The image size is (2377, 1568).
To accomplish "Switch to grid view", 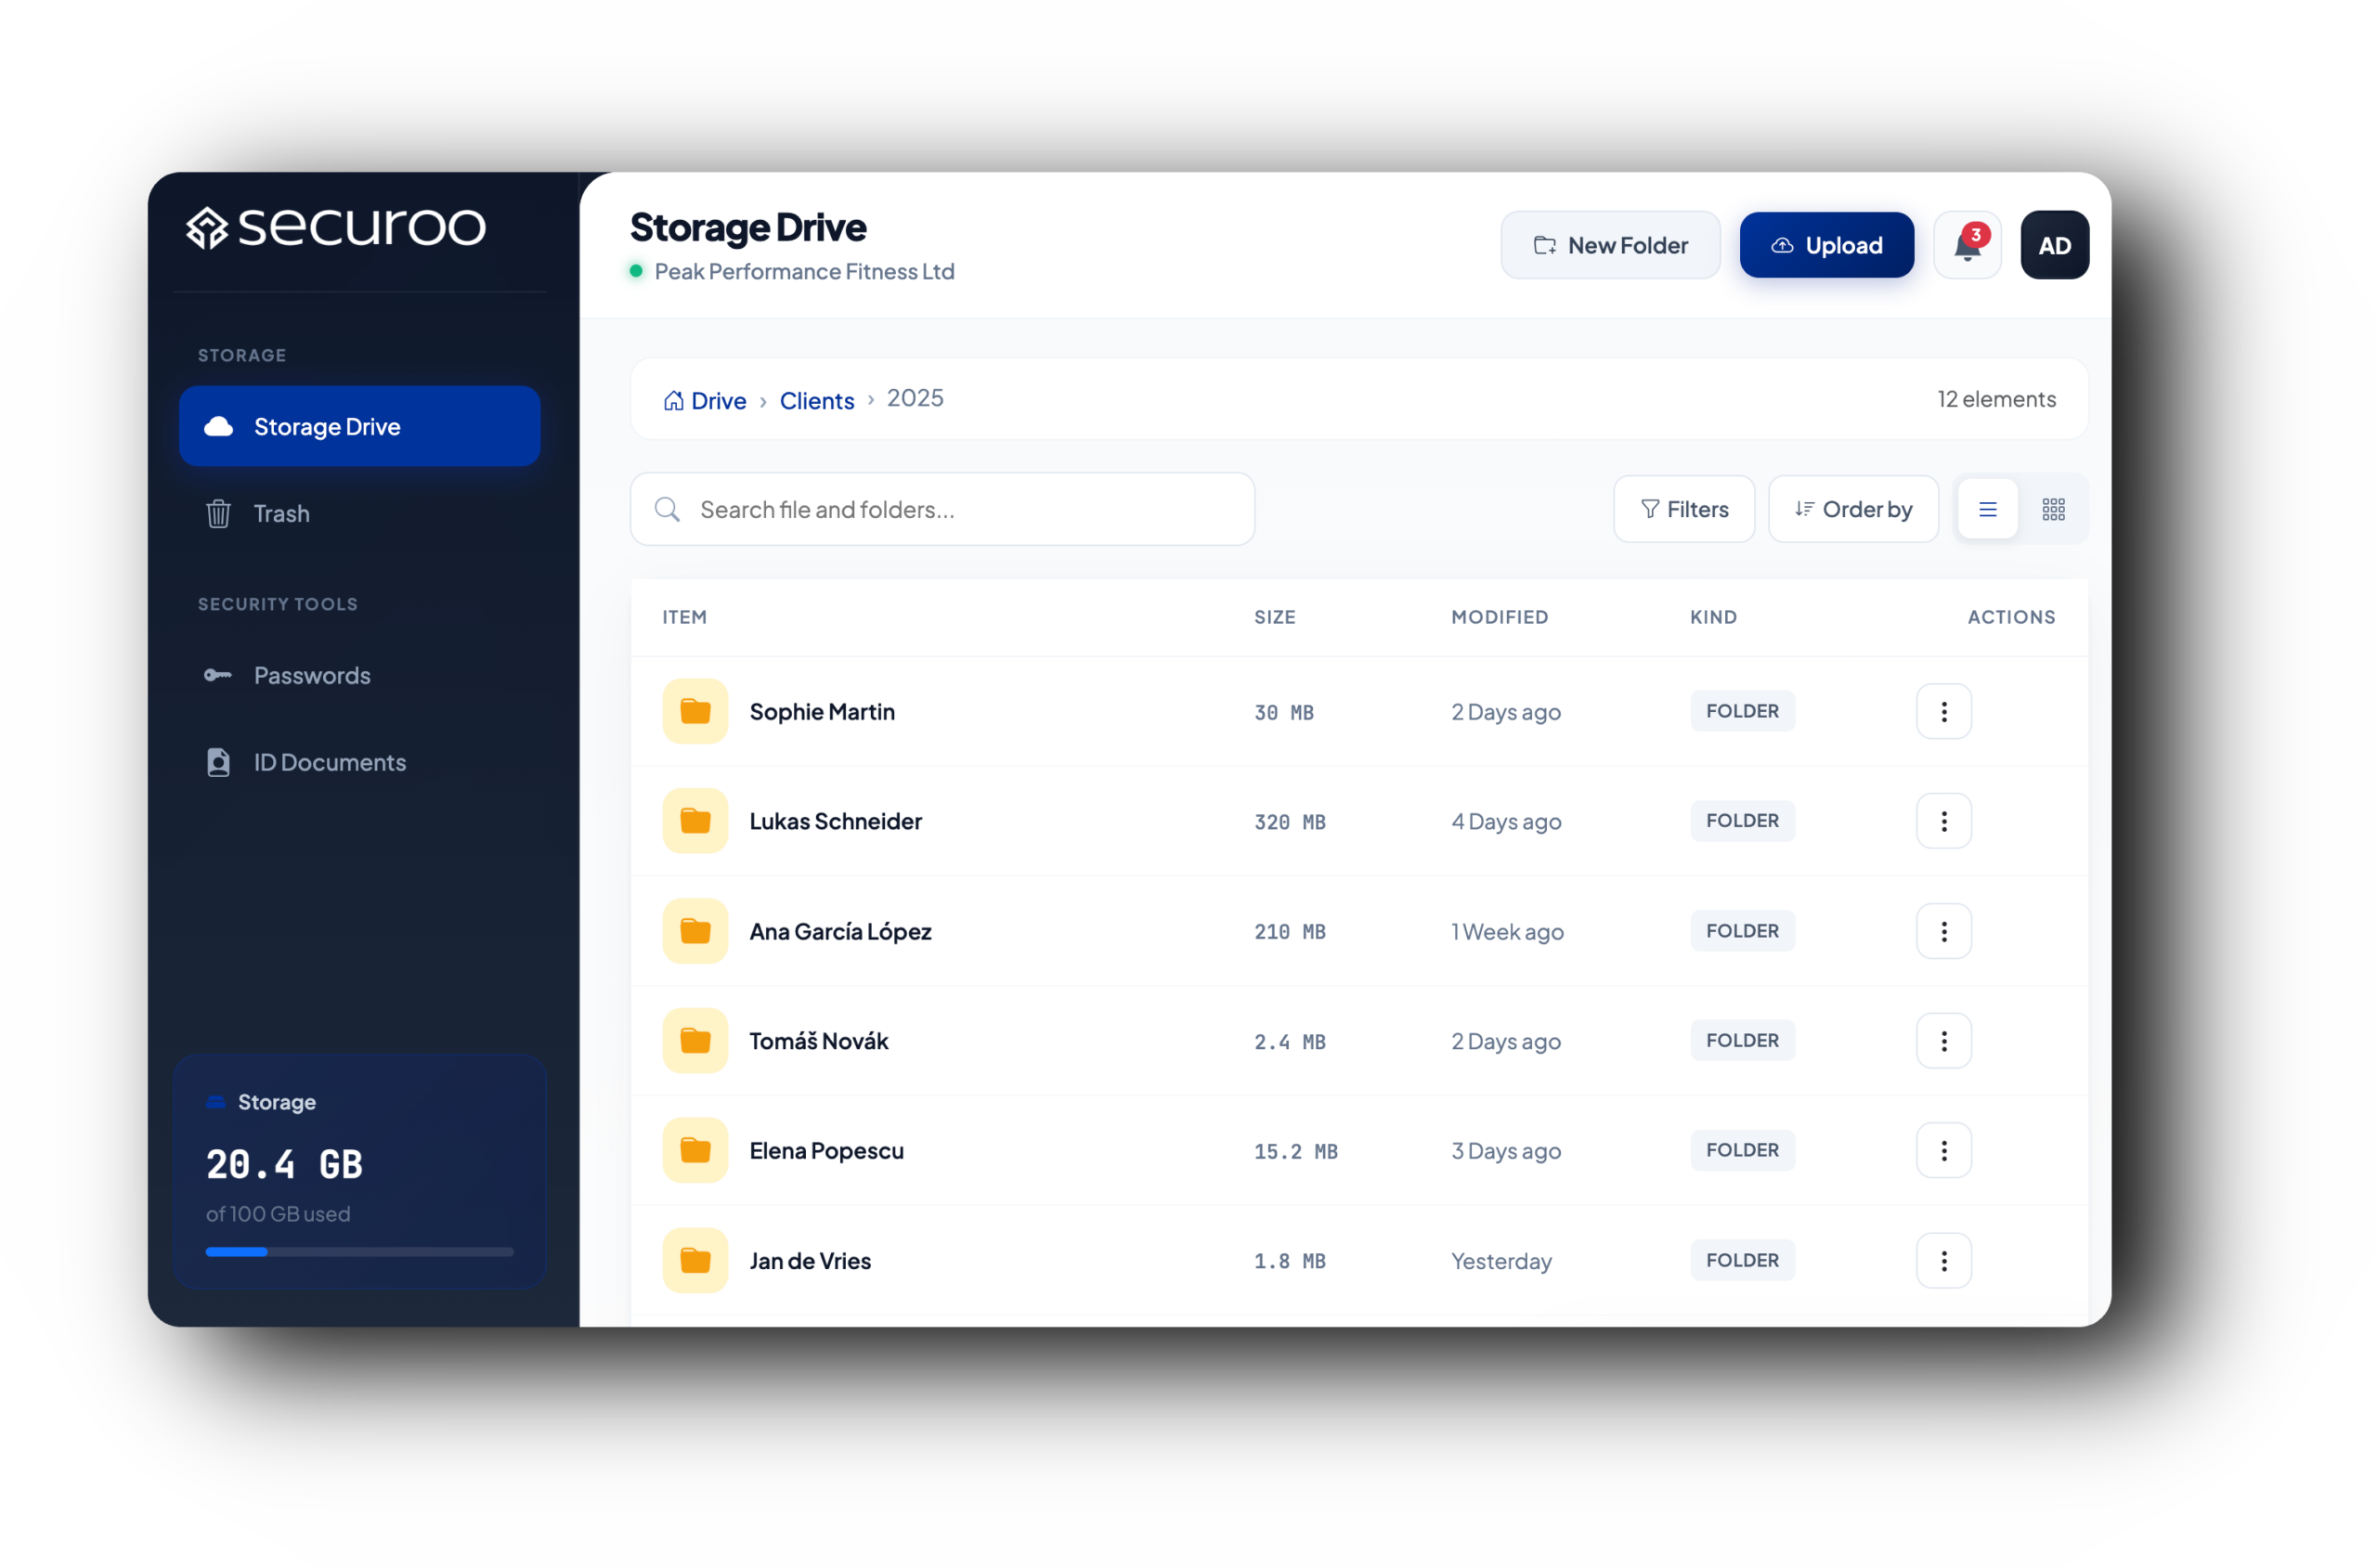I will [2053, 510].
